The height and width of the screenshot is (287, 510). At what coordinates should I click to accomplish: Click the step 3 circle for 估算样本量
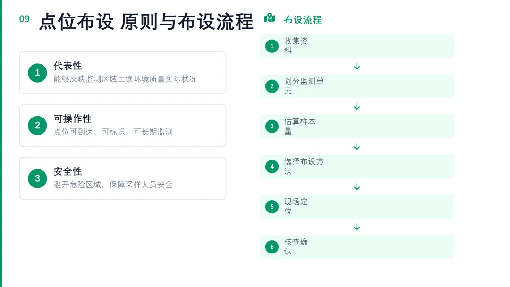tap(272, 126)
